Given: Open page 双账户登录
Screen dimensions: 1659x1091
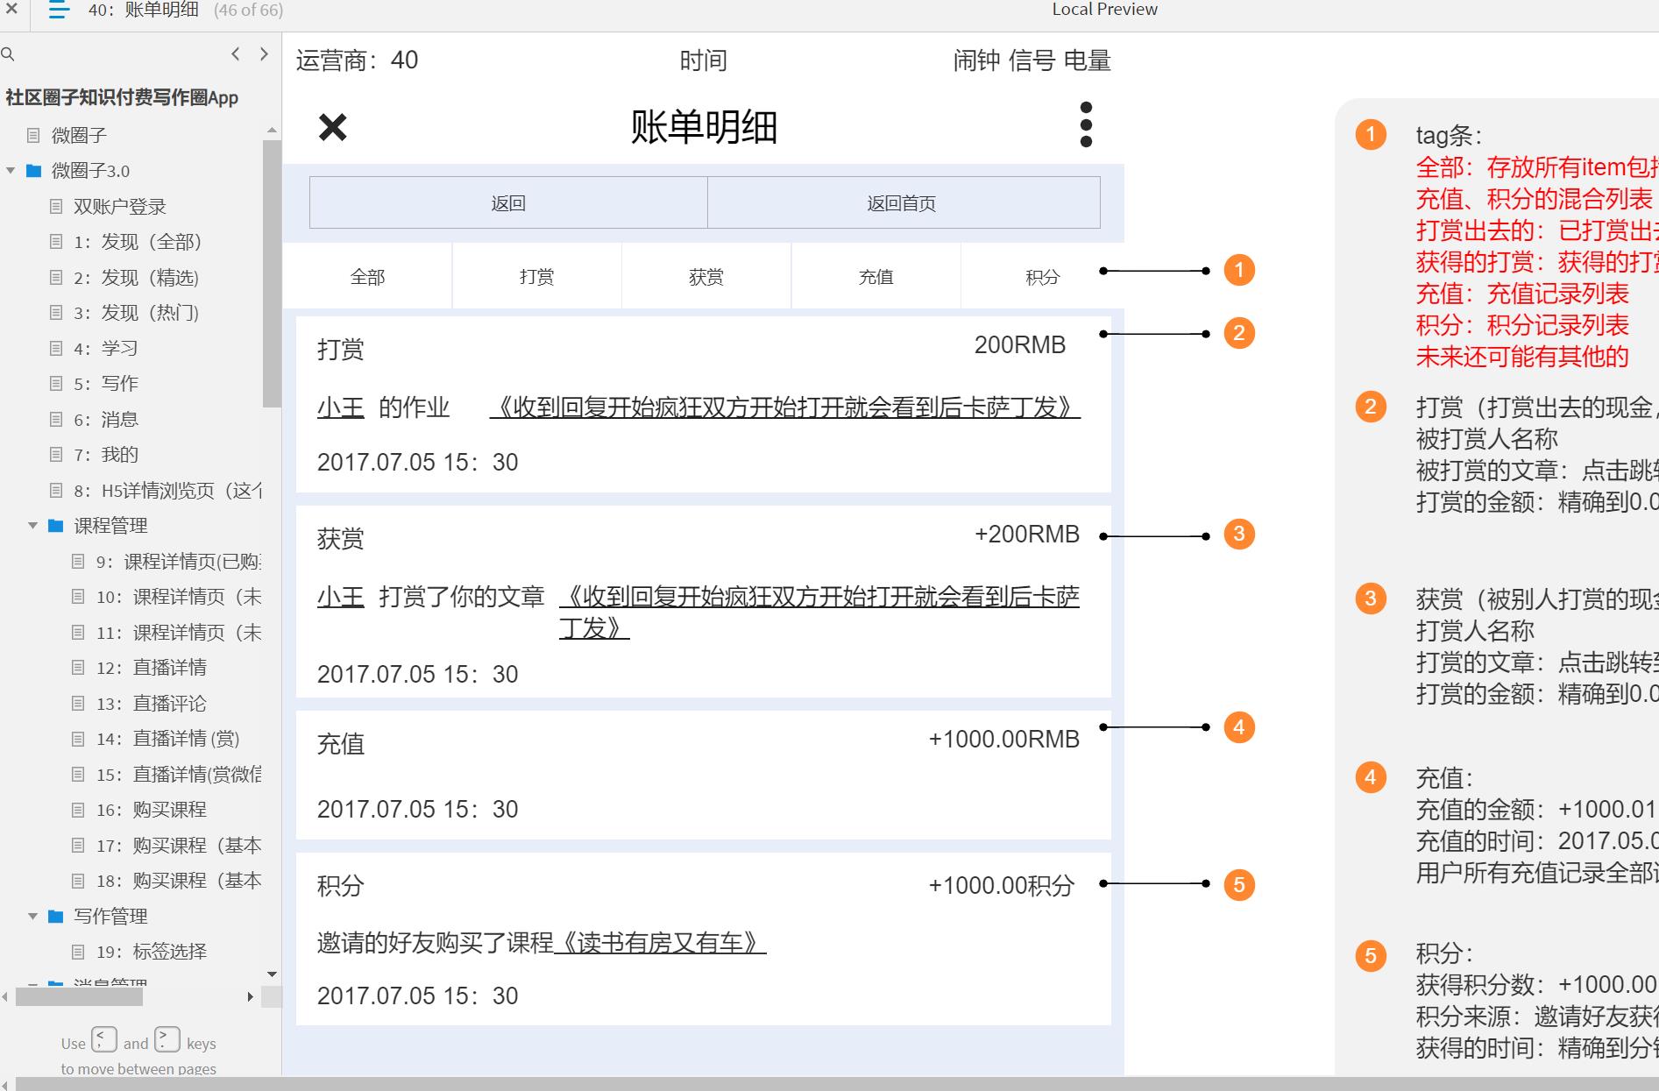Looking at the screenshot, I should point(120,207).
